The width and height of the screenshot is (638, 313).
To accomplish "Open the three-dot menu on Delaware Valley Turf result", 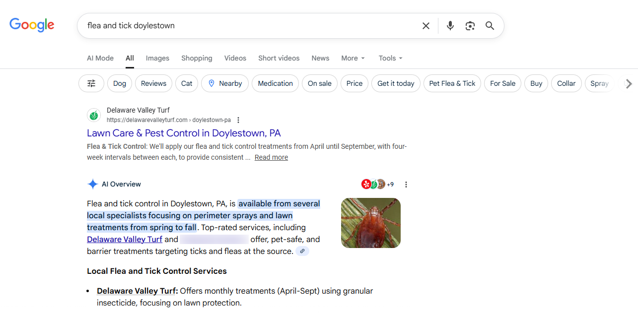I will pyautogui.click(x=238, y=120).
